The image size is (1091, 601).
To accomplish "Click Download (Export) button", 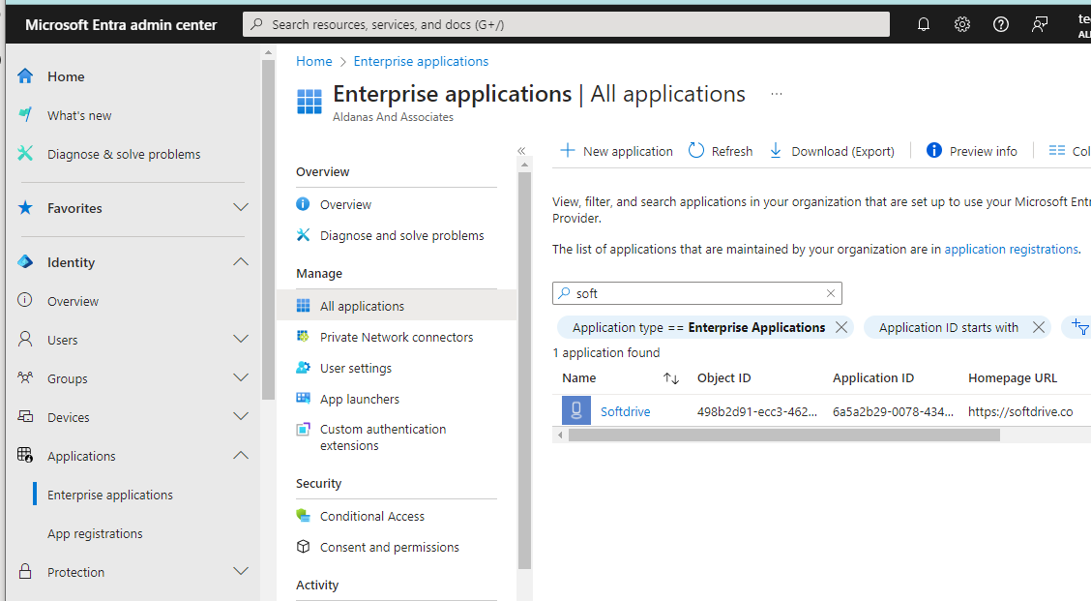I will [832, 151].
